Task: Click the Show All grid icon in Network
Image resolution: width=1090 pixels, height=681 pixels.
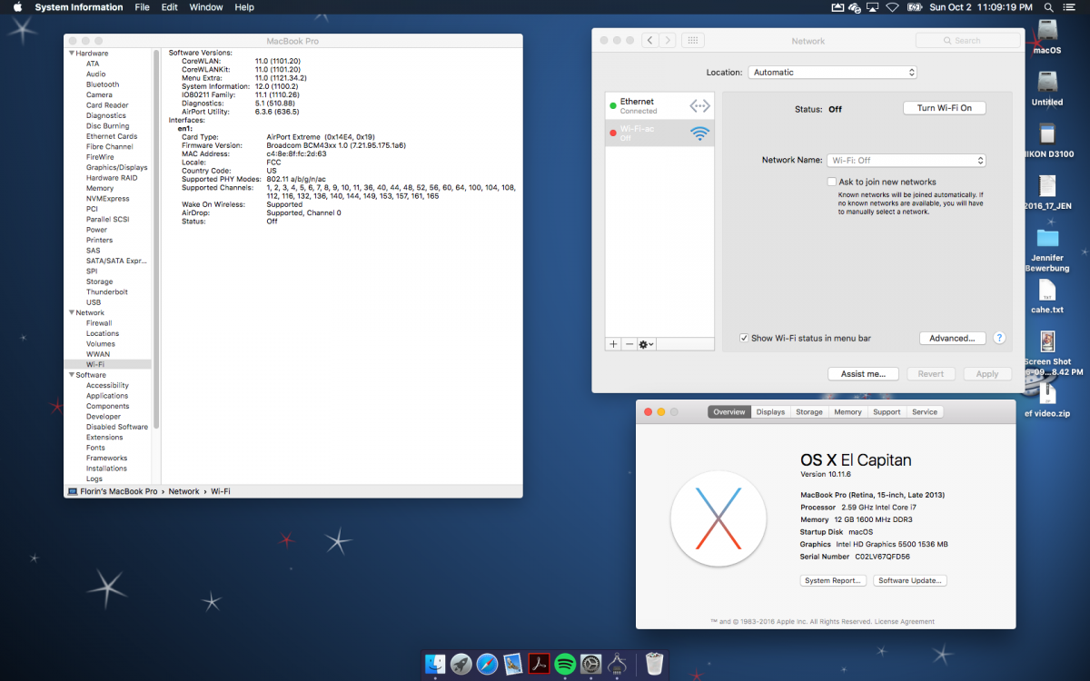Action: tap(692, 41)
